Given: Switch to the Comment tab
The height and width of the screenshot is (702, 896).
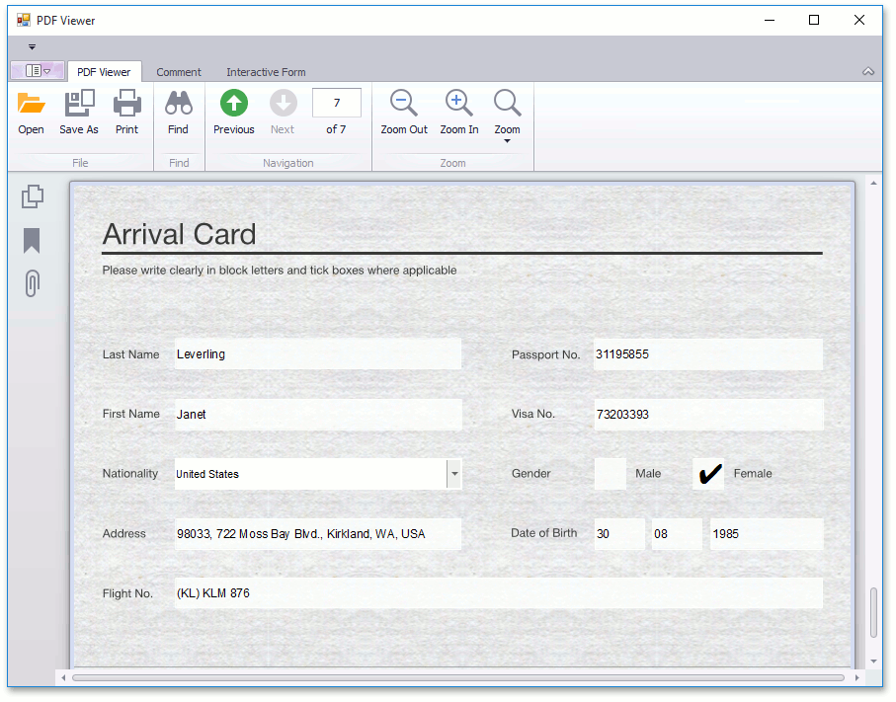Looking at the screenshot, I should click(x=179, y=72).
